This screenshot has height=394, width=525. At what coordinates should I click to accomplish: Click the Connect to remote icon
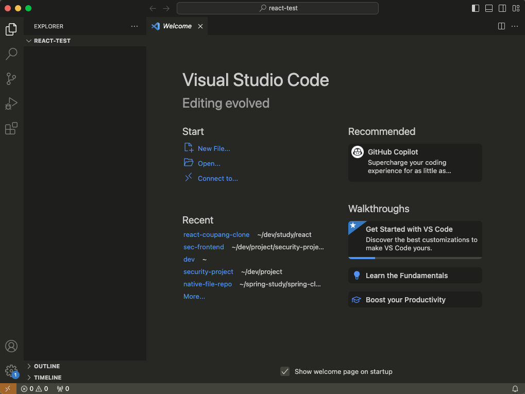coord(189,177)
